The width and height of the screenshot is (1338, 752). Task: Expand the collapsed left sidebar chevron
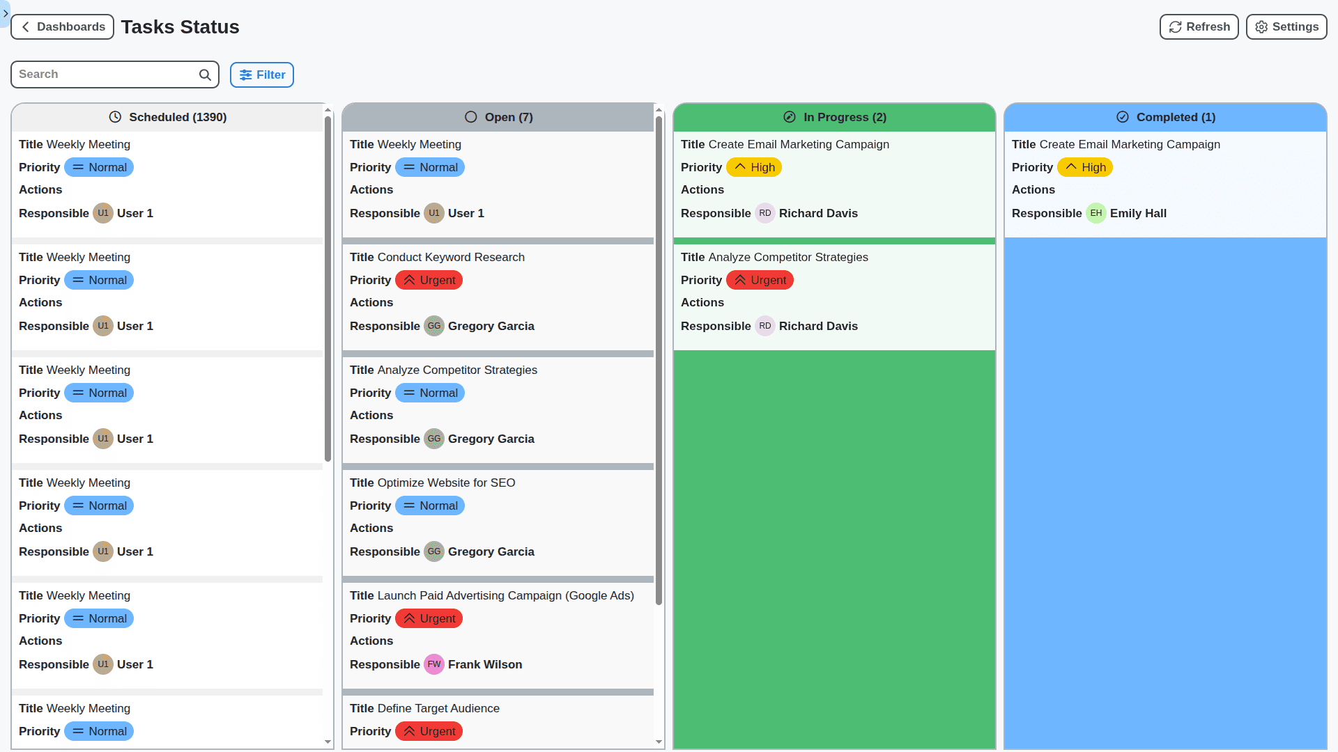click(6, 13)
